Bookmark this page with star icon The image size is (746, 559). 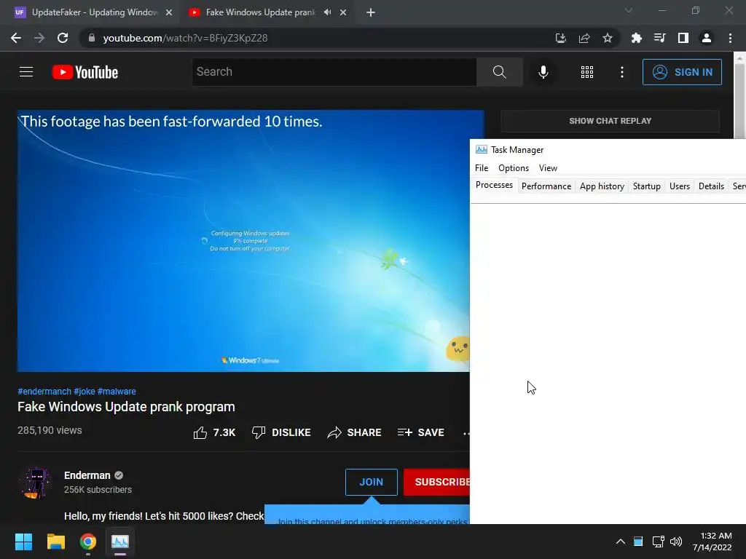pyautogui.click(x=608, y=38)
